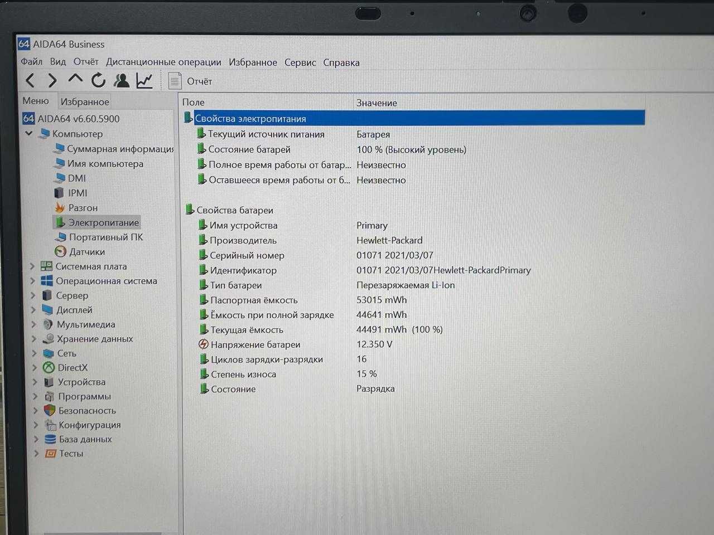Click the Отчёт toolbar button label
Screen dimensions: 714x535
[x=199, y=81]
